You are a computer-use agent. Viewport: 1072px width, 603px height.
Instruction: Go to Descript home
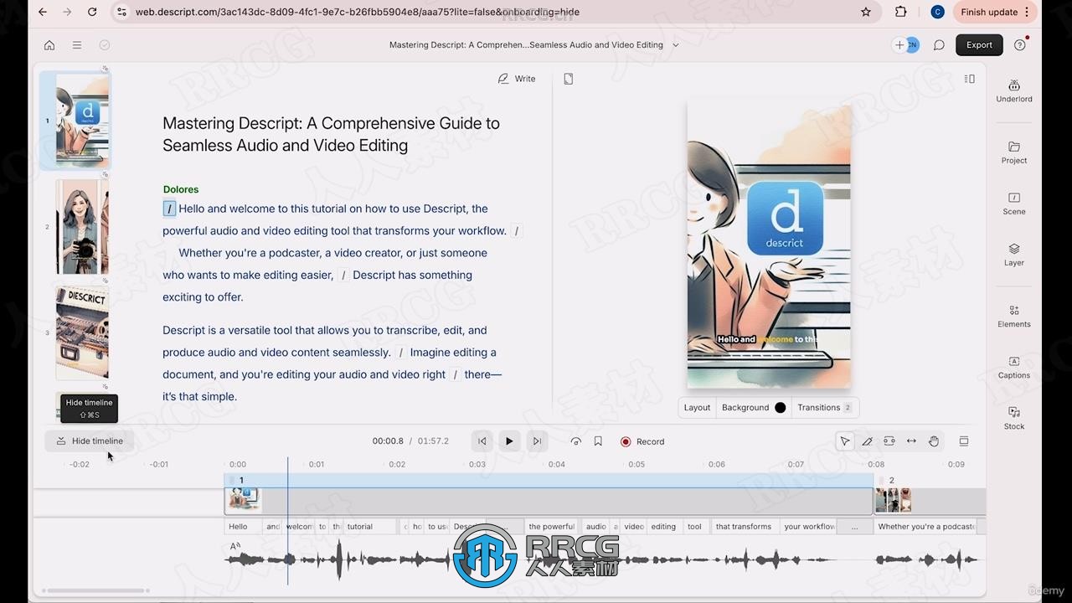(x=49, y=45)
